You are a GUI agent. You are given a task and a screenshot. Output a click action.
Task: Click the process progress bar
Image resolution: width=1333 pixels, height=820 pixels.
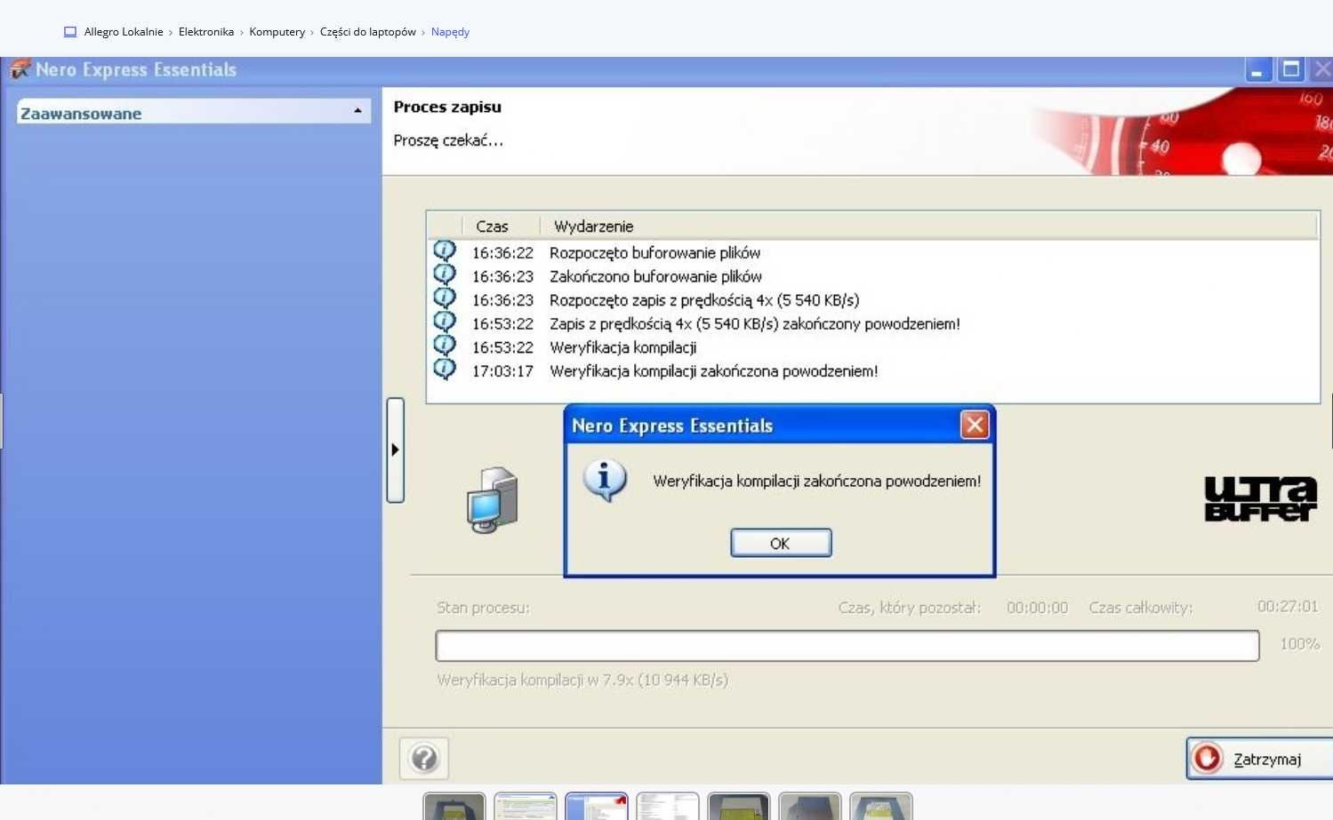click(x=847, y=646)
